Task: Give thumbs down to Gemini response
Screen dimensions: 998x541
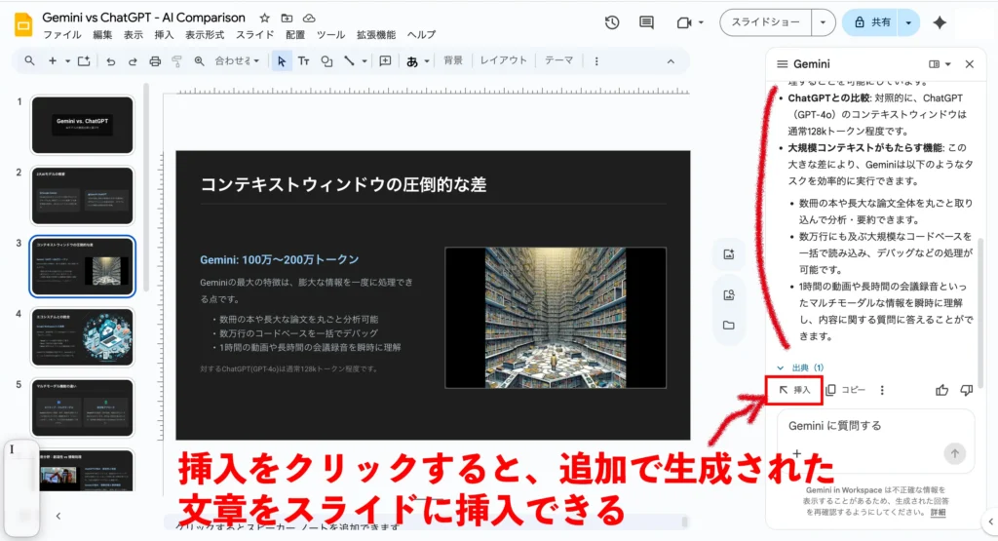Action: [966, 390]
